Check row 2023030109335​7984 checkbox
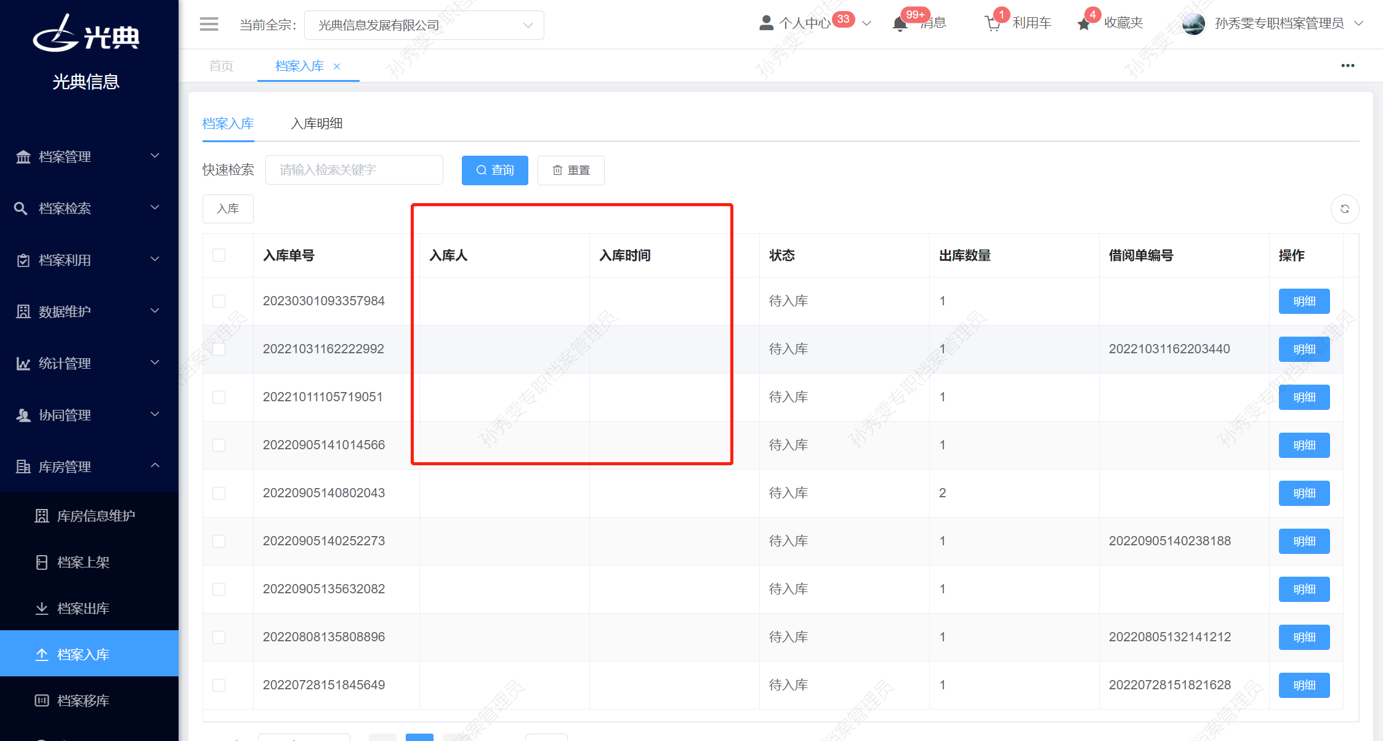 219,301
